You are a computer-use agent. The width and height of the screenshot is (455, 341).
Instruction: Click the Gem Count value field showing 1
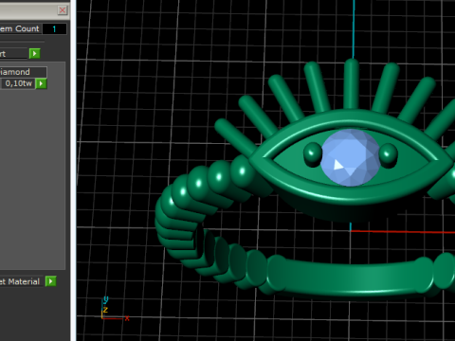[54, 29]
